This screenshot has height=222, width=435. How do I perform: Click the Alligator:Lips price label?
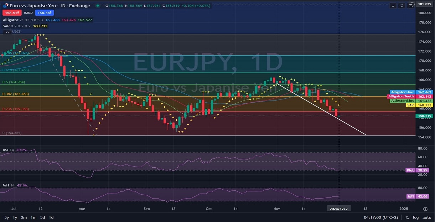(x=411, y=101)
